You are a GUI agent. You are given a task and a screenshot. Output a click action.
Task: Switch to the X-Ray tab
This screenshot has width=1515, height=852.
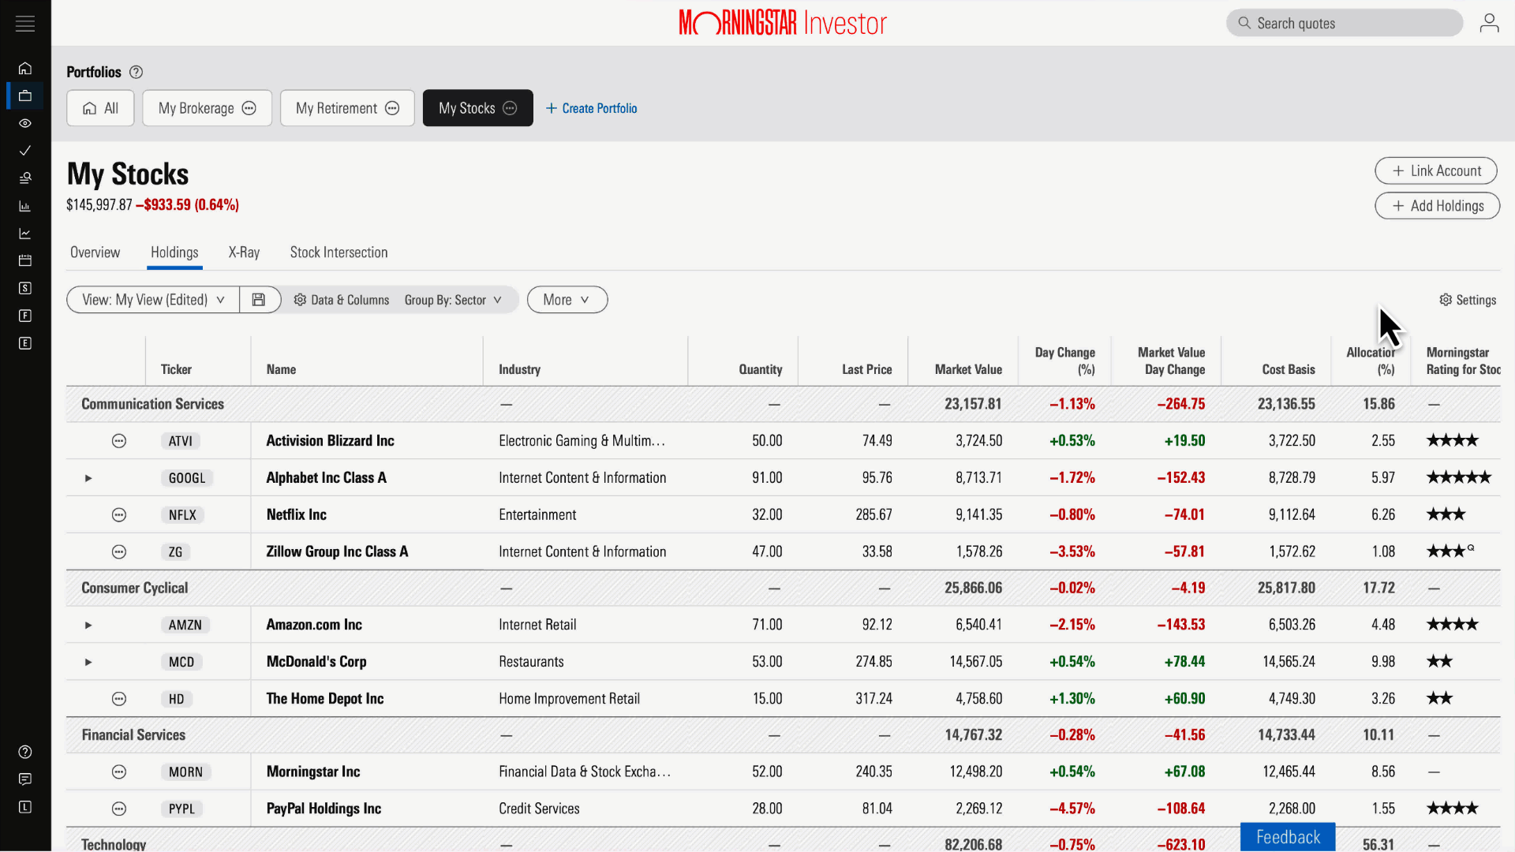click(x=244, y=252)
